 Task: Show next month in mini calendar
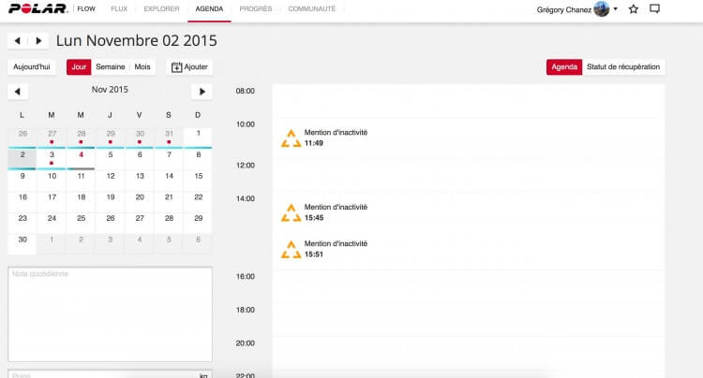coord(202,91)
